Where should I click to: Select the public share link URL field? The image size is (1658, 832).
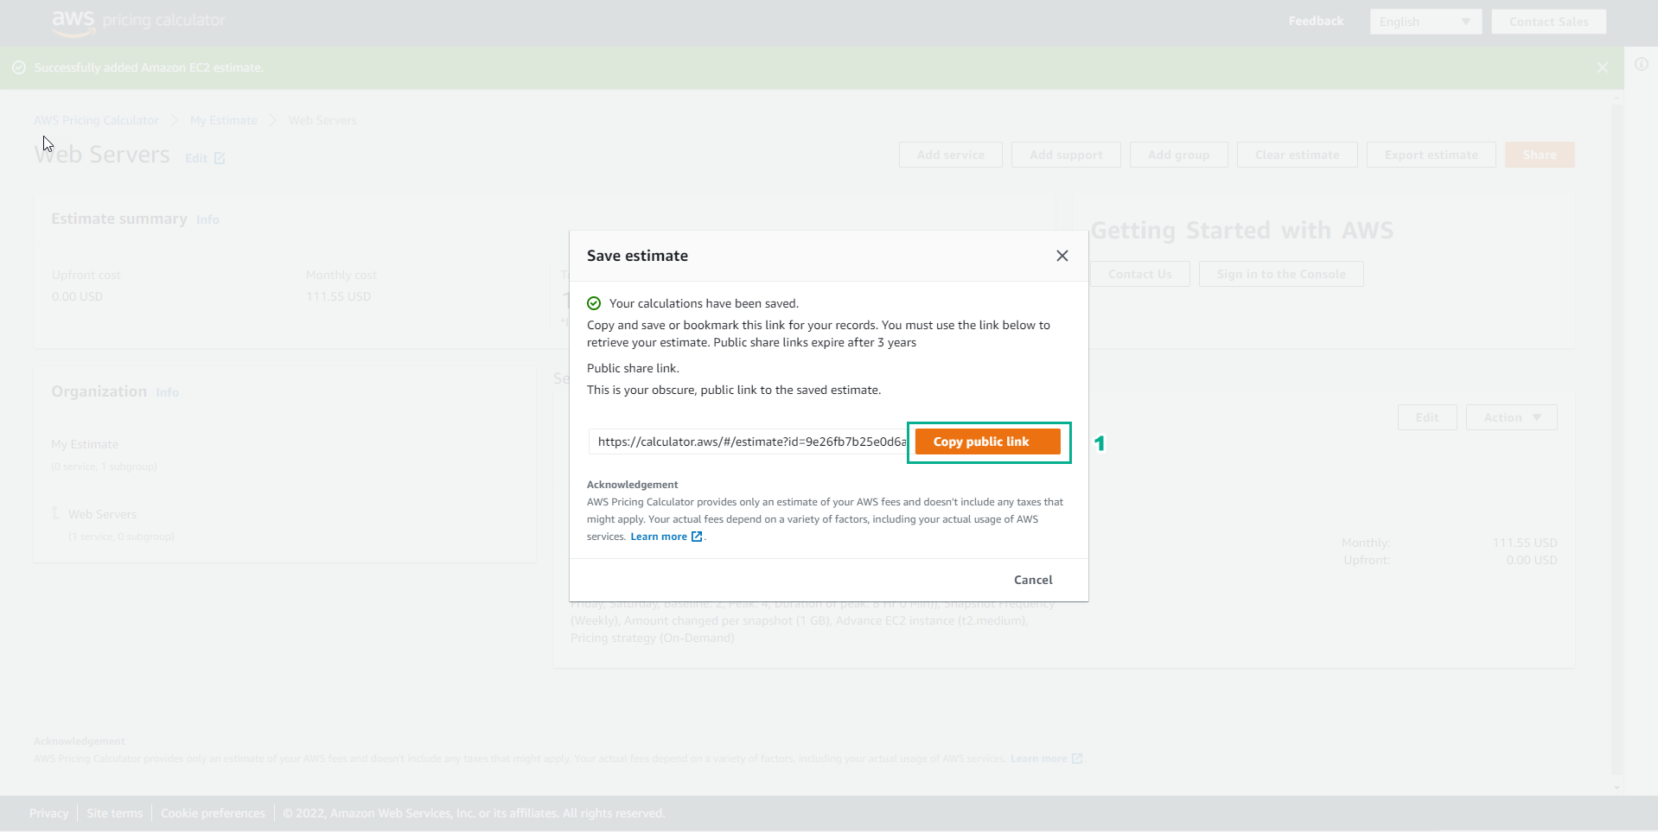(748, 441)
